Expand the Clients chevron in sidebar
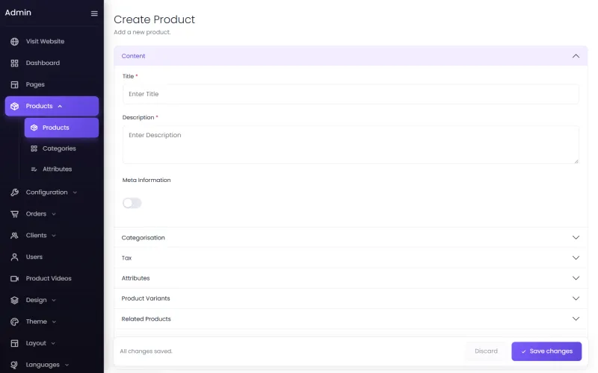Image resolution: width=598 pixels, height=373 pixels. click(x=54, y=236)
